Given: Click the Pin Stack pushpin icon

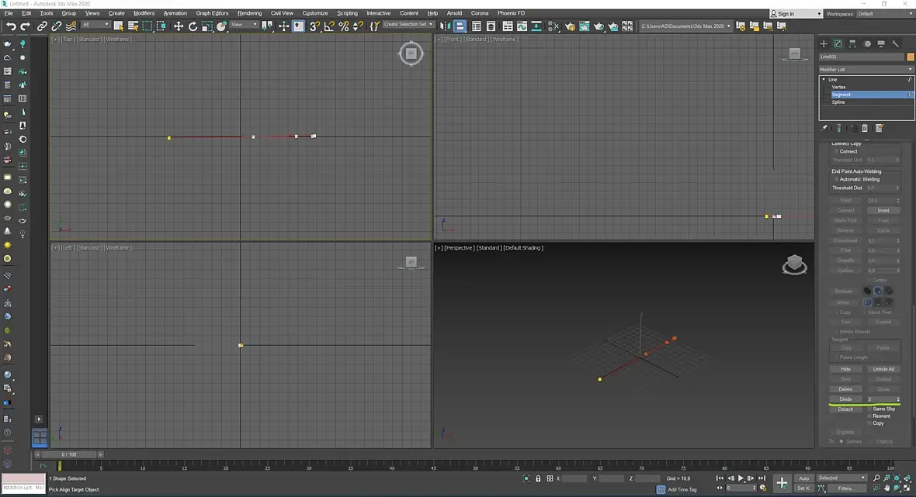Looking at the screenshot, I should (824, 129).
